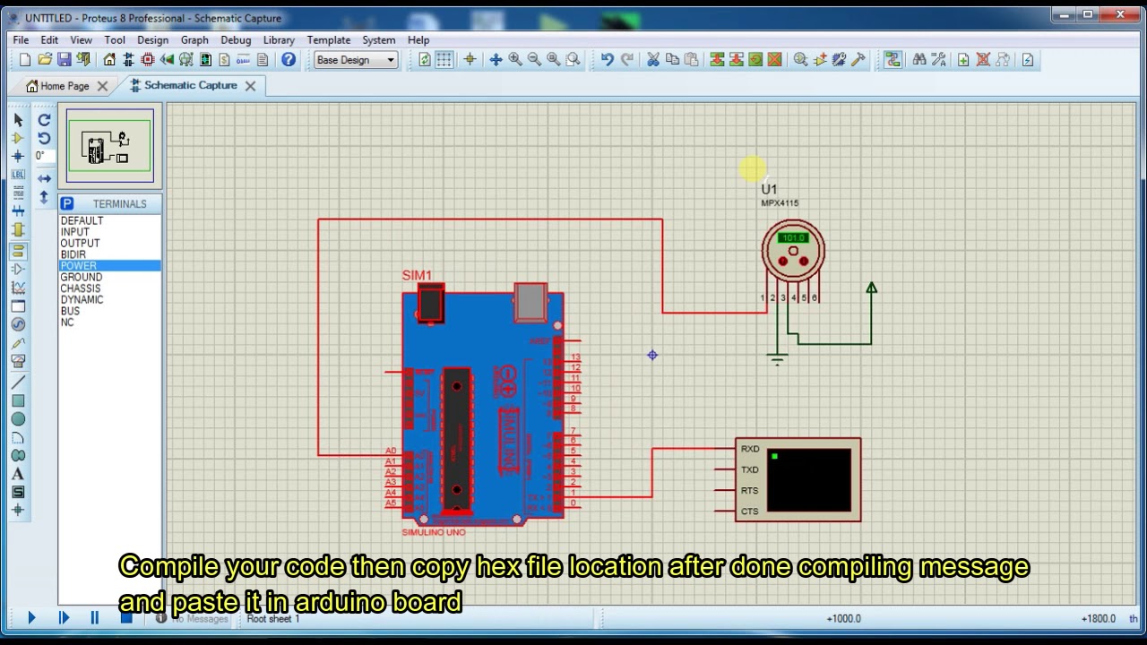This screenshot has width=1147, height=645.
Task: Mirror horizontally with the X-mirror arrow icon
Action: [x=44, y=178]
